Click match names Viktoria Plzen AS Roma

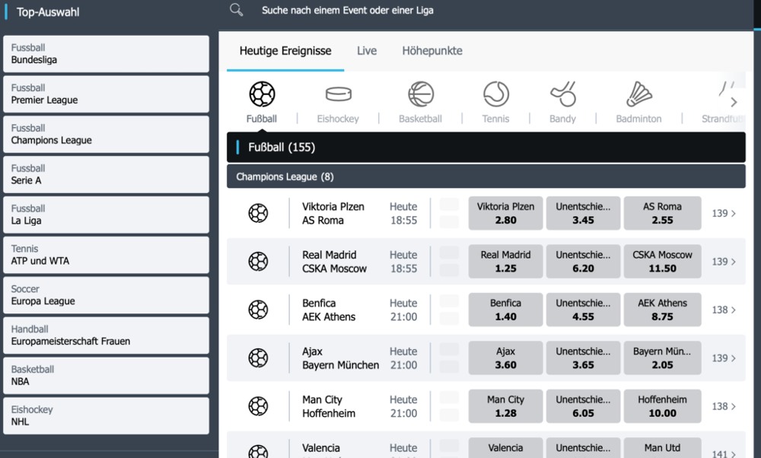point(333,214)
